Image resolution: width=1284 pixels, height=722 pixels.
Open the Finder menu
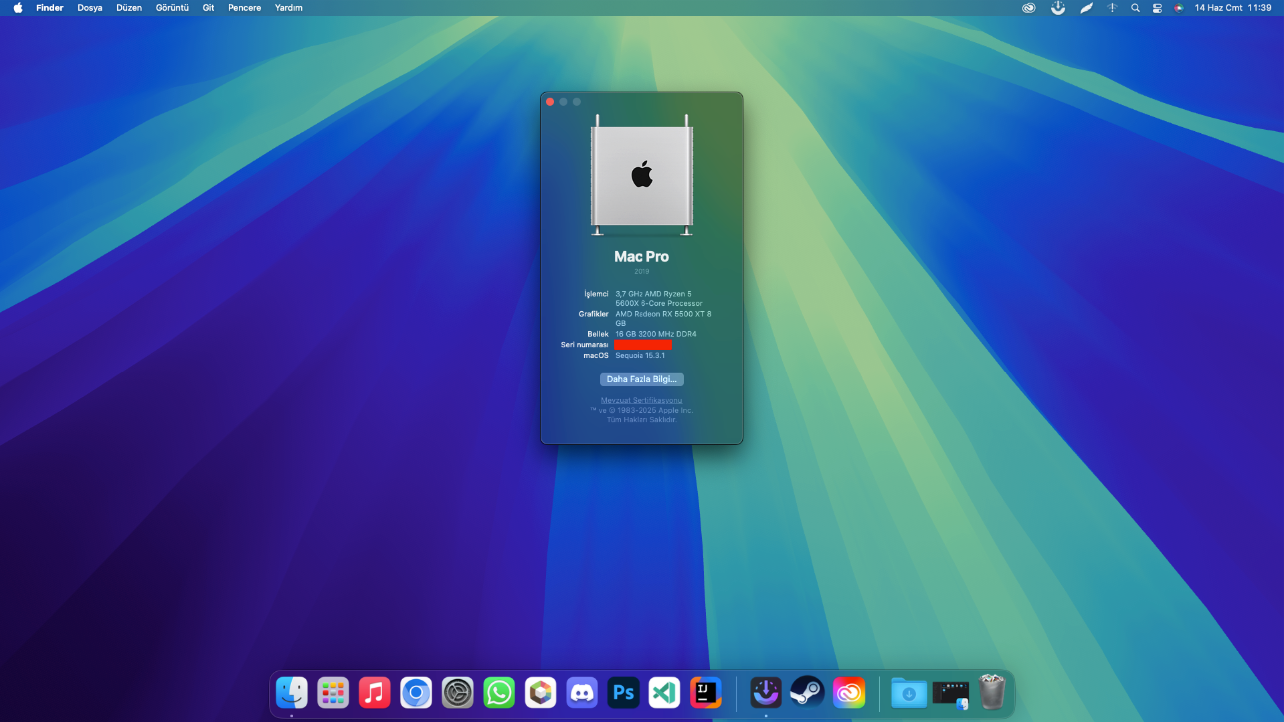[x=50, y=8]
